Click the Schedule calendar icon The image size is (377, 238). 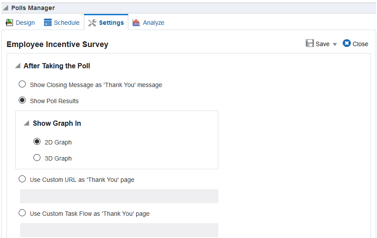pyautogui.click(x=48, y=23)
